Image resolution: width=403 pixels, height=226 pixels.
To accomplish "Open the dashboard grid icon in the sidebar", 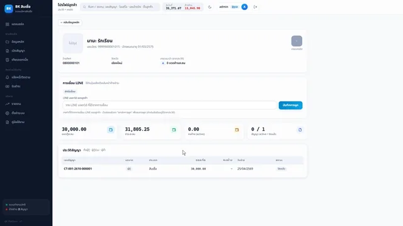I will (7, 24).
